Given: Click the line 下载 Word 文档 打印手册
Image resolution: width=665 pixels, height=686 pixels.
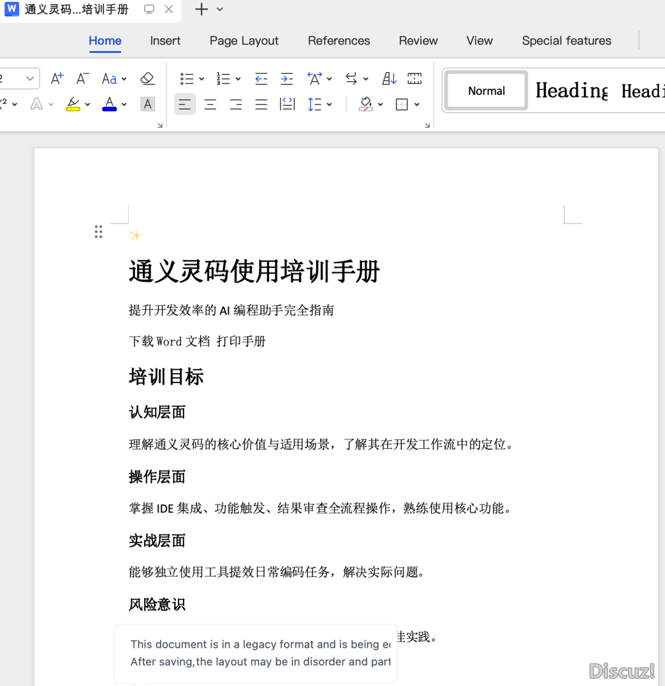Looking at the screenshot, I should tap(197, 341).
